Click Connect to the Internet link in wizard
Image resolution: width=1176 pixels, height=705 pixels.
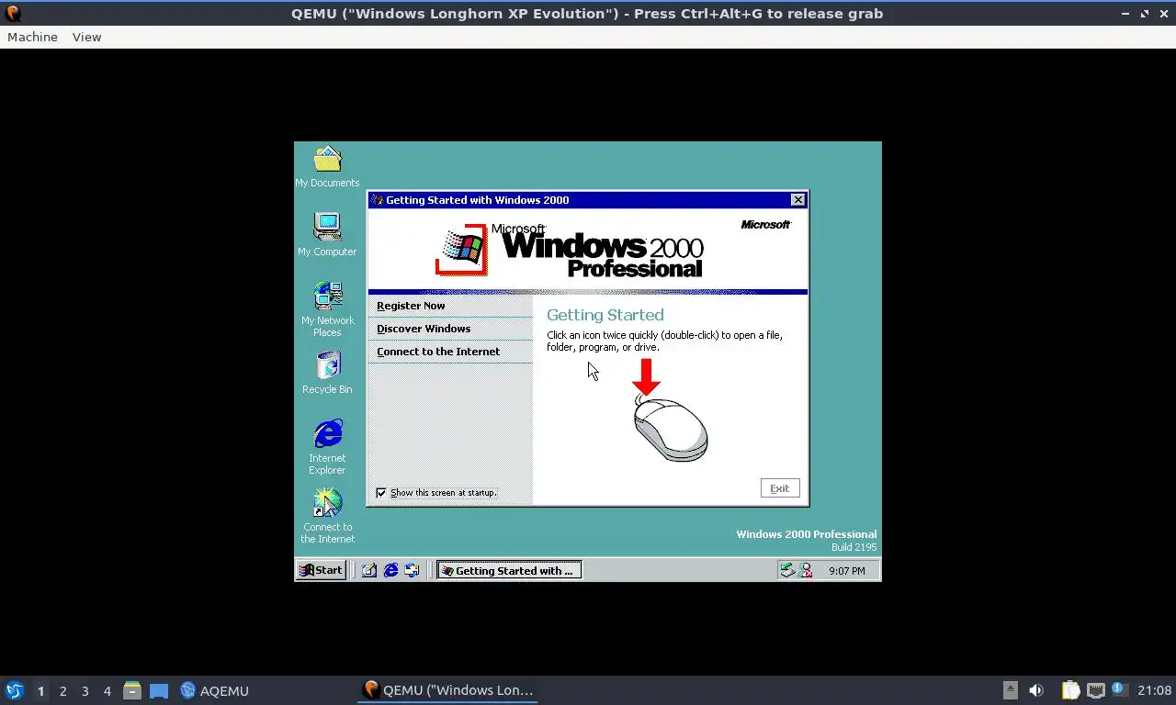tap(438, 352)
